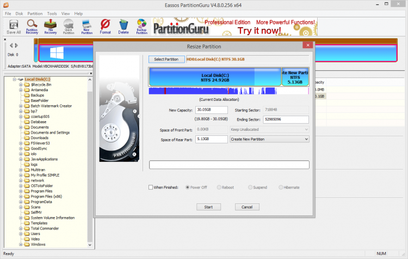The width and height of the screenshot is (408, 259).
Task: Click the Delete partition trash icon
Action: [x=123, y=27]
